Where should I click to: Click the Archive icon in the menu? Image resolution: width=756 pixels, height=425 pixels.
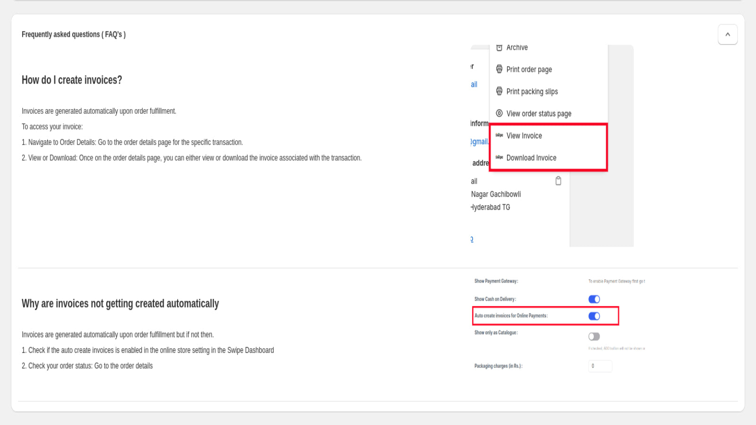(499, 47)
